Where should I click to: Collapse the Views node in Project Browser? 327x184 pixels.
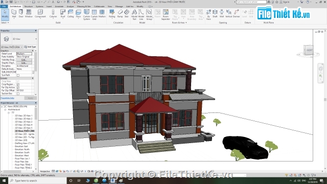2,107
